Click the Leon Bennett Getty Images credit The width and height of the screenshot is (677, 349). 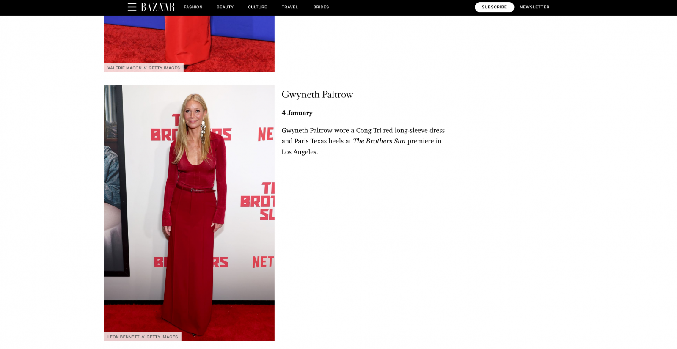[x=143, y=337]
